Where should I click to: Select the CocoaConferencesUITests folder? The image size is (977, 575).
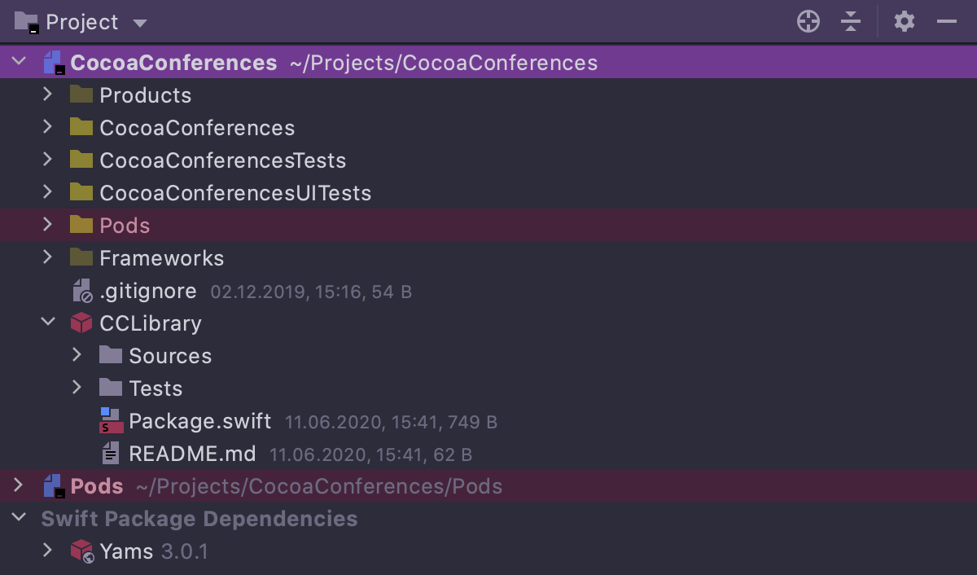pos(234,193)
